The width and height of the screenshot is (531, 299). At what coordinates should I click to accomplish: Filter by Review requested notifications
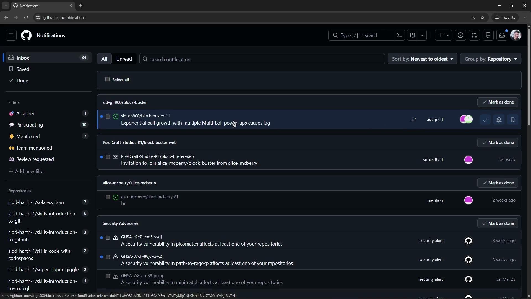48,159
